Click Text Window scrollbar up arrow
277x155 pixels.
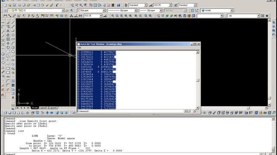197,52
